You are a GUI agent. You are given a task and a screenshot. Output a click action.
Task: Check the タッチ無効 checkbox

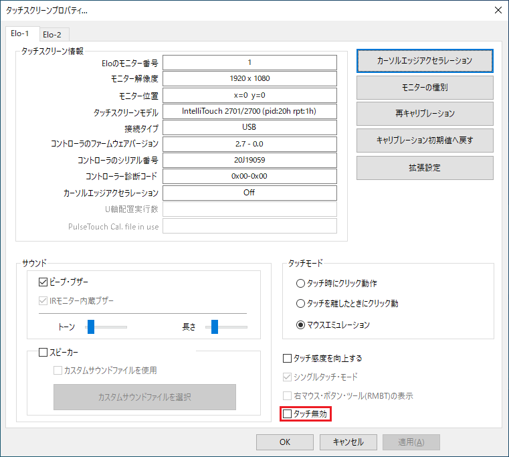click(x=288, y=414)
